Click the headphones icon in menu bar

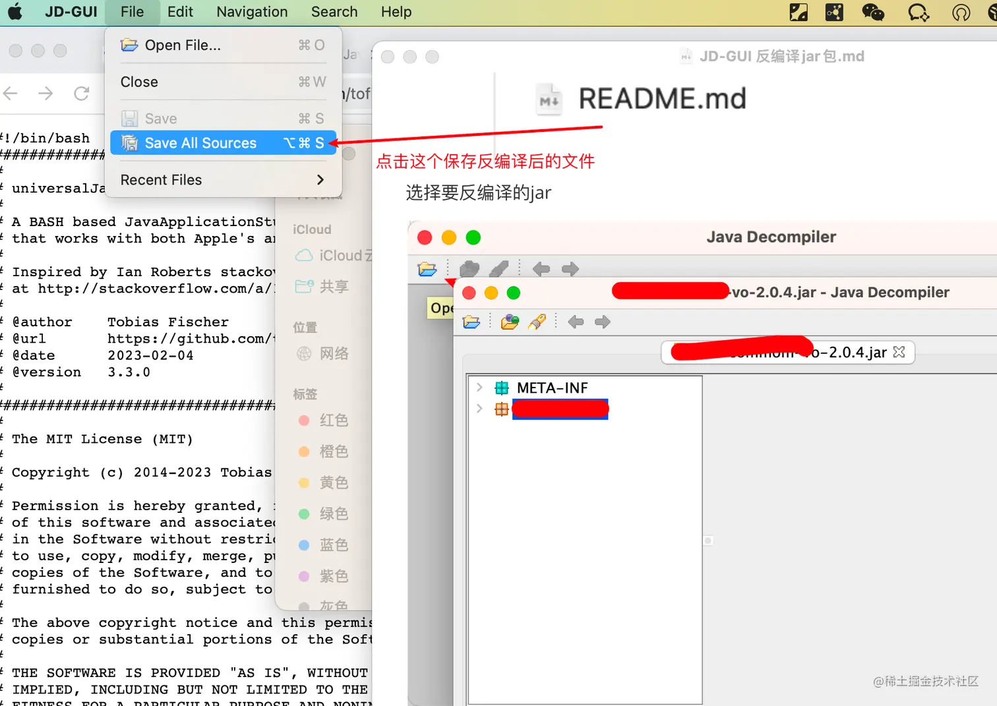(x=961, y=12)
